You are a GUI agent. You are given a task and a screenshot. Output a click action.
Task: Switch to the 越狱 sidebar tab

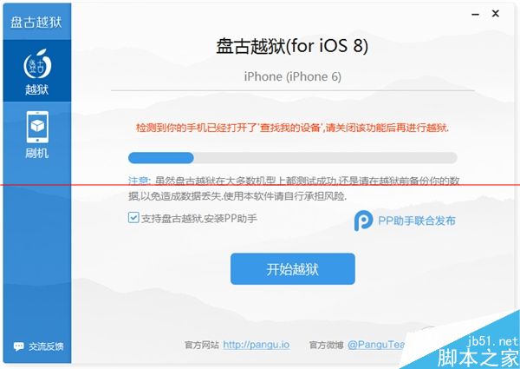pyautogui.click(x=37, y=70)
